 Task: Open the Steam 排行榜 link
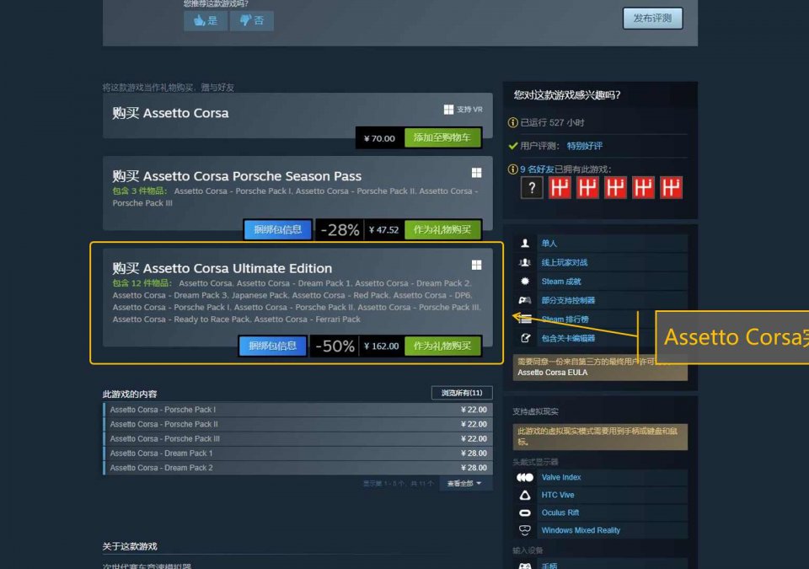coord(565,319)
